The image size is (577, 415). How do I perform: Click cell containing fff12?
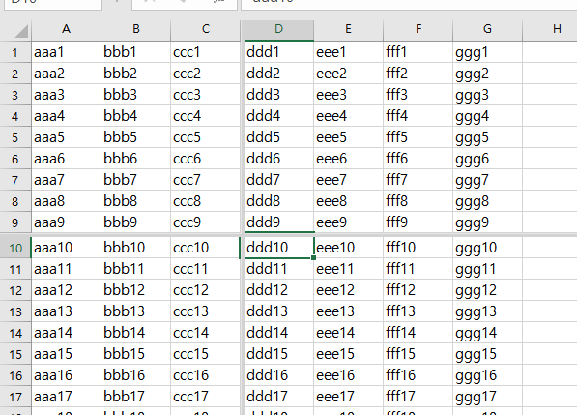tap(418, 290)
